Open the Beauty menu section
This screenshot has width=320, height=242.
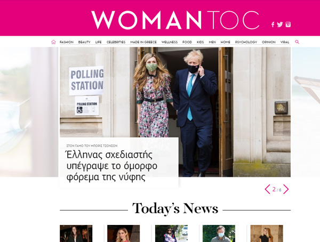click(x=84, y=42)
